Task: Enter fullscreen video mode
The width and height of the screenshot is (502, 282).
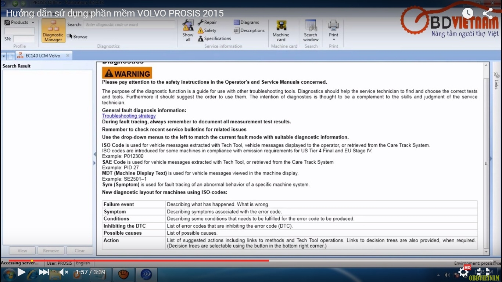Action: pos(483,272)
